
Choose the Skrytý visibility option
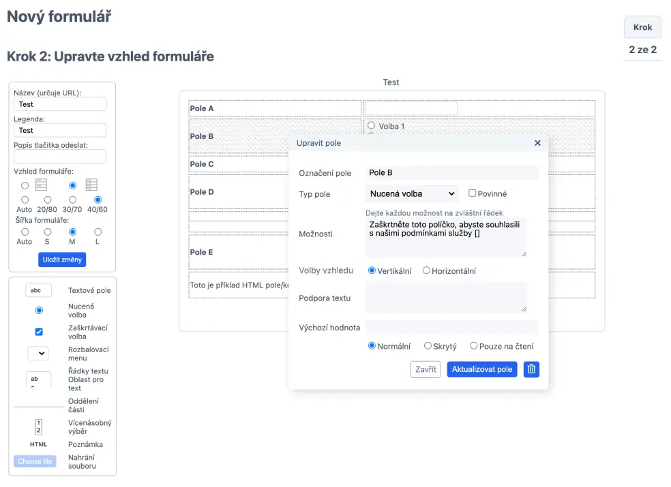pos(428,346)
